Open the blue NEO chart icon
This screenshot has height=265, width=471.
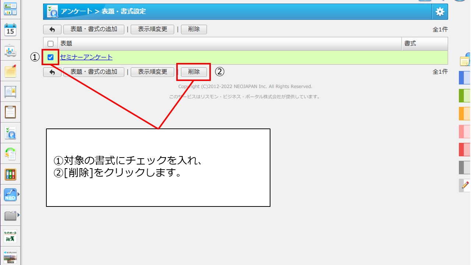(x=10, y=194)
